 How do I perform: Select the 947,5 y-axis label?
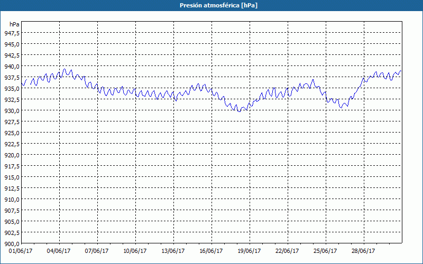pos(12,33)
